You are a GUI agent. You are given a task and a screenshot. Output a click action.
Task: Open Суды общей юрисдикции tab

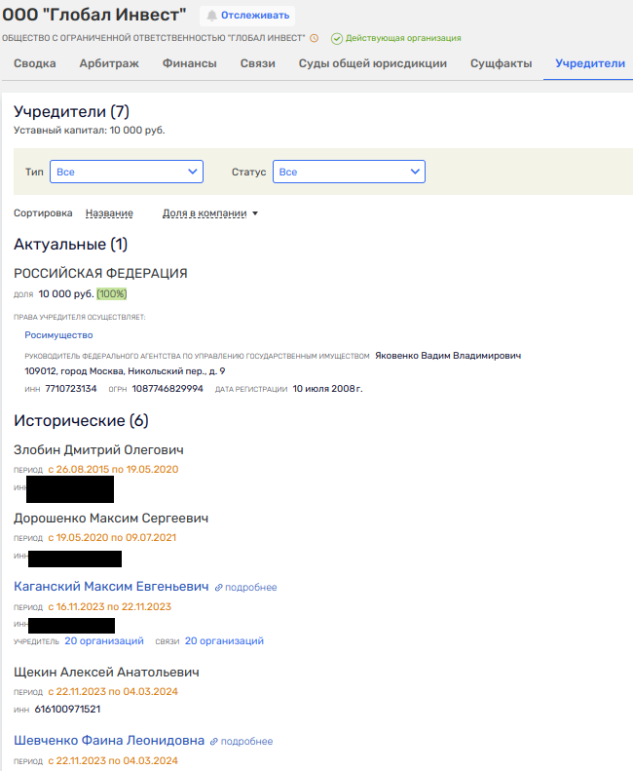(x=373, y=63)
